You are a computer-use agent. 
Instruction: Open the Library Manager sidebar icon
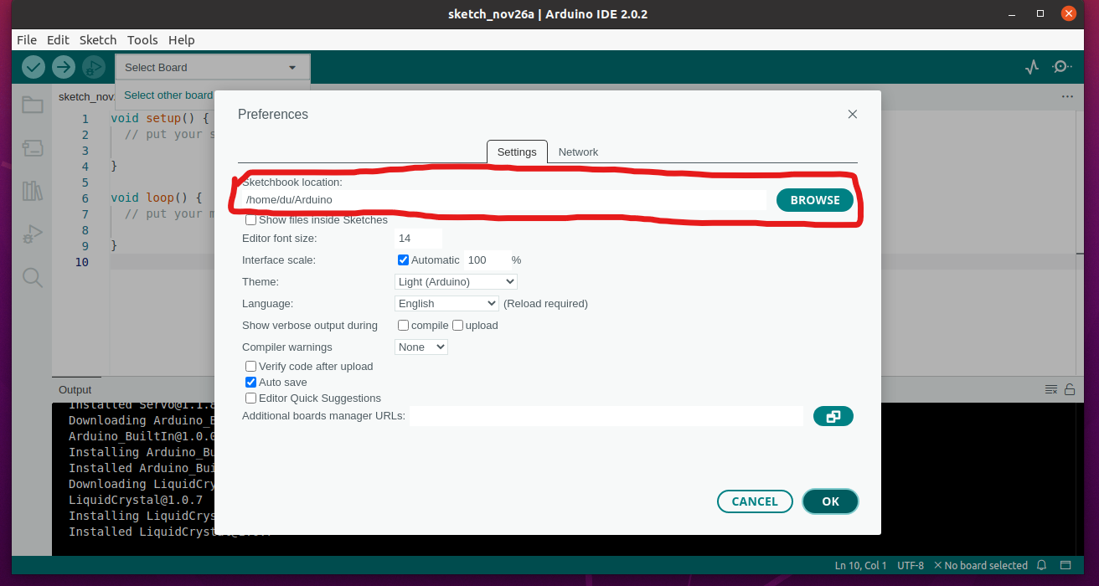coord(33,191)
